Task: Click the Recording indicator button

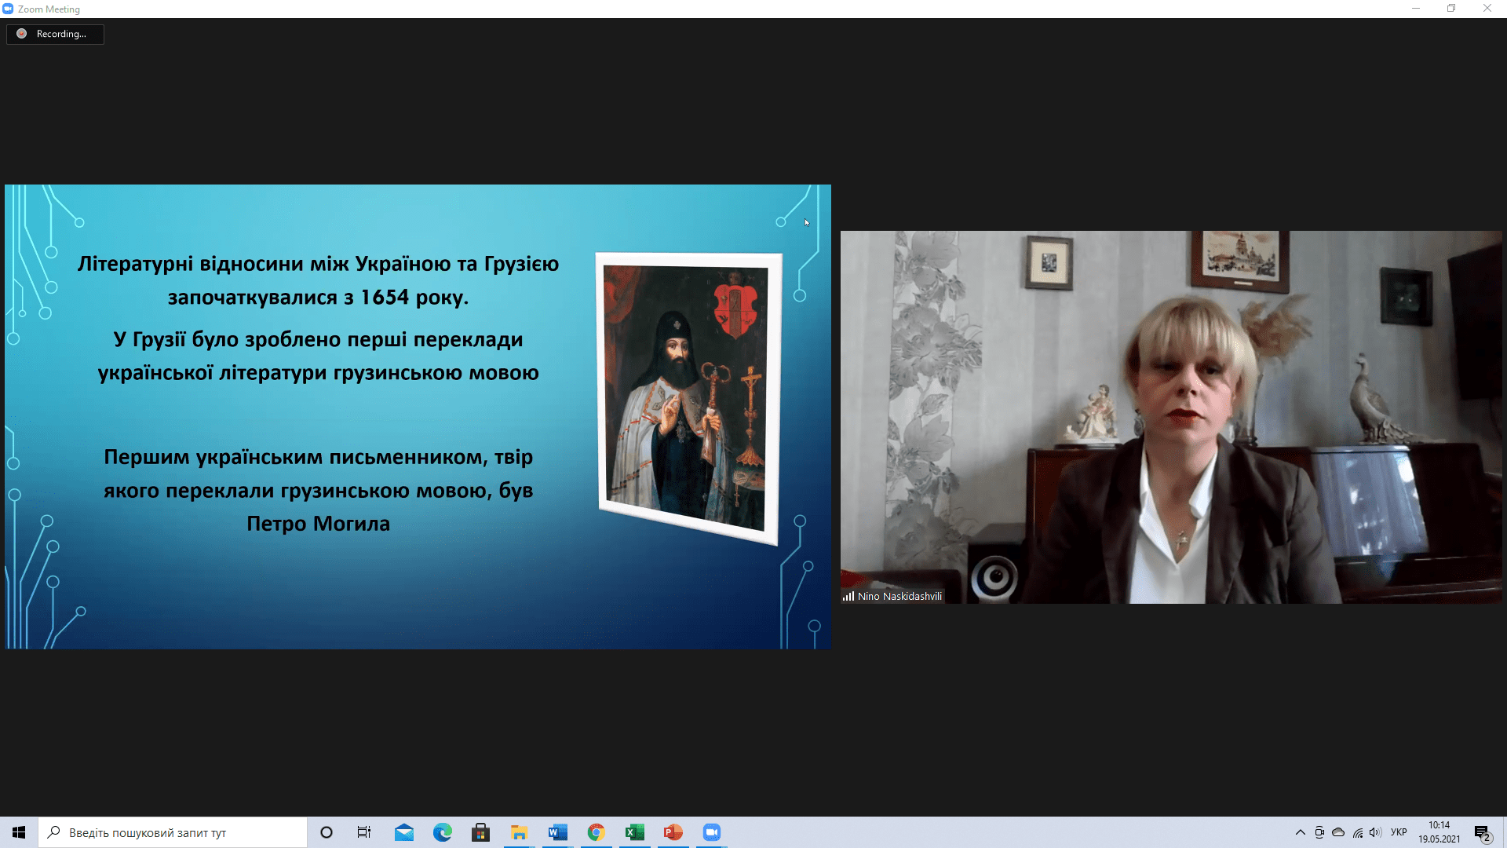Action: click(55, 34)
